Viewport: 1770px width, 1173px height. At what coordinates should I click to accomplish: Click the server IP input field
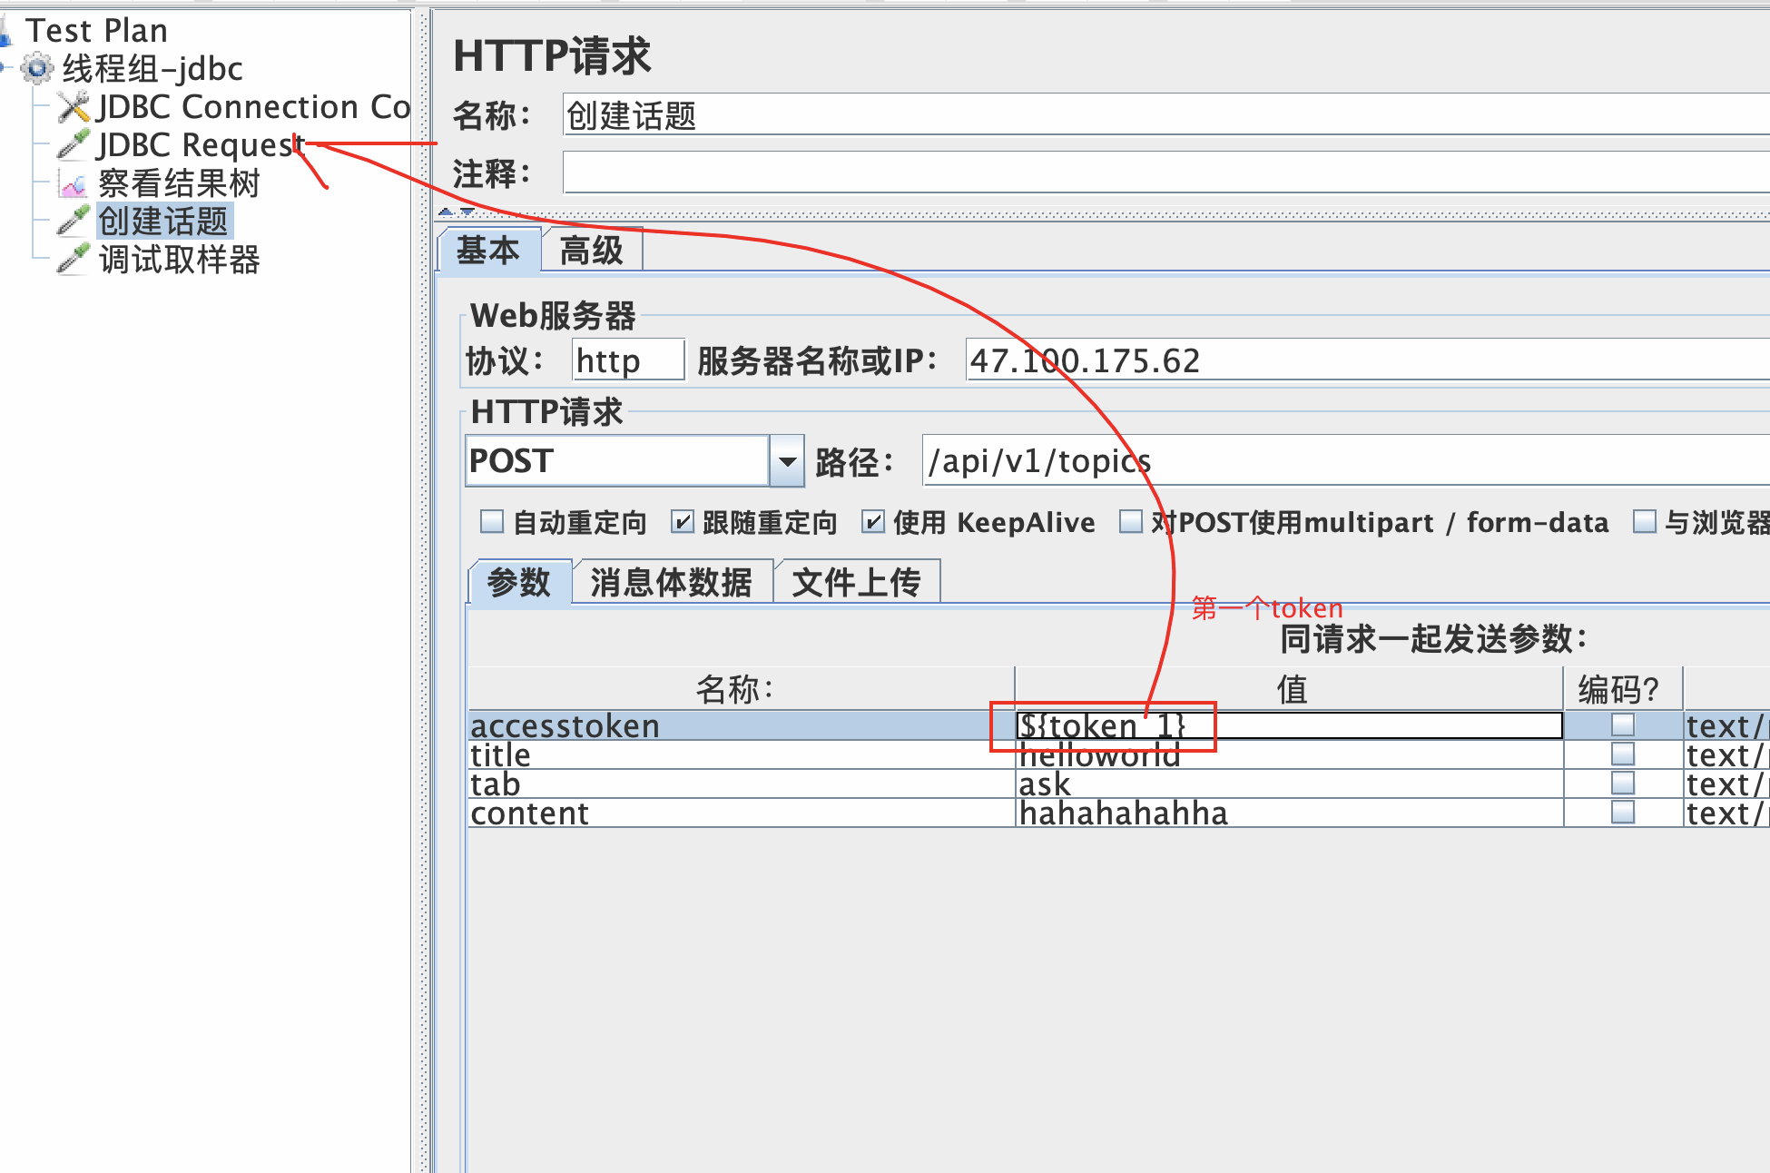1362,360
